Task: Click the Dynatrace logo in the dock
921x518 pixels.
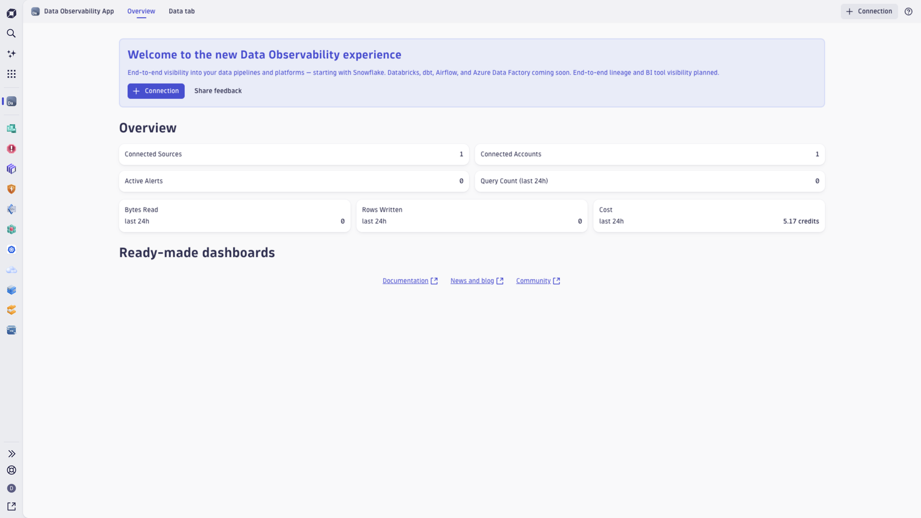Action: (11, 13)
